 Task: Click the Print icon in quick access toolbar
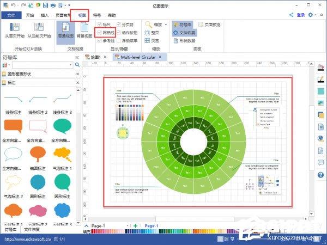(x=53, y=5)
